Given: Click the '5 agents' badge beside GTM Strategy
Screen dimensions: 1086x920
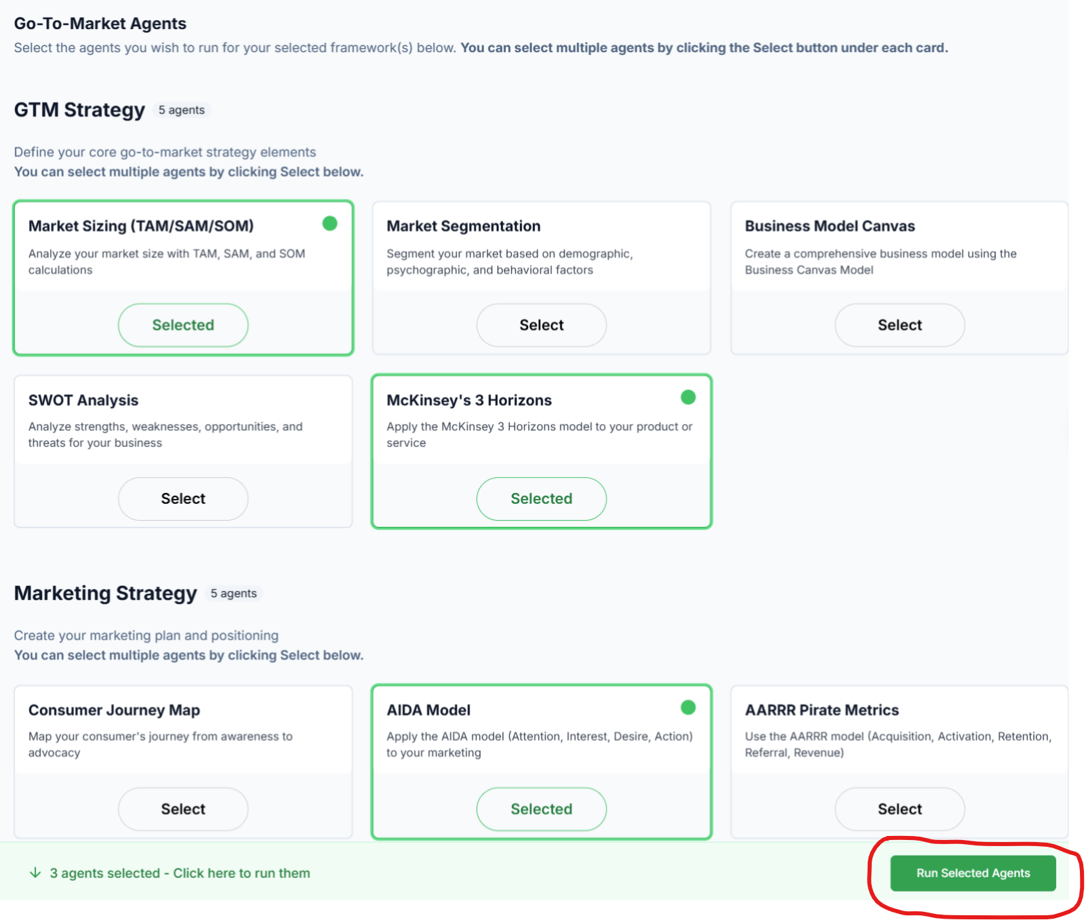Looking at the screenshot, I should pos(181,110).
